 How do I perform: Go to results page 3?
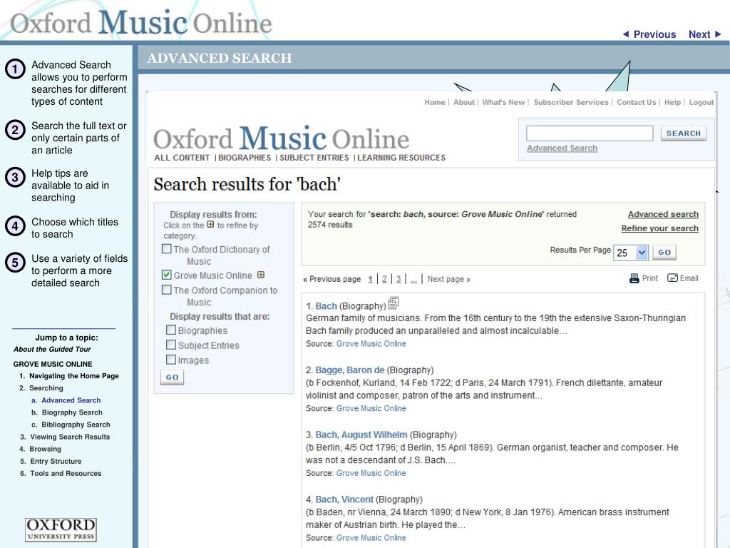[x=399, y=279]
